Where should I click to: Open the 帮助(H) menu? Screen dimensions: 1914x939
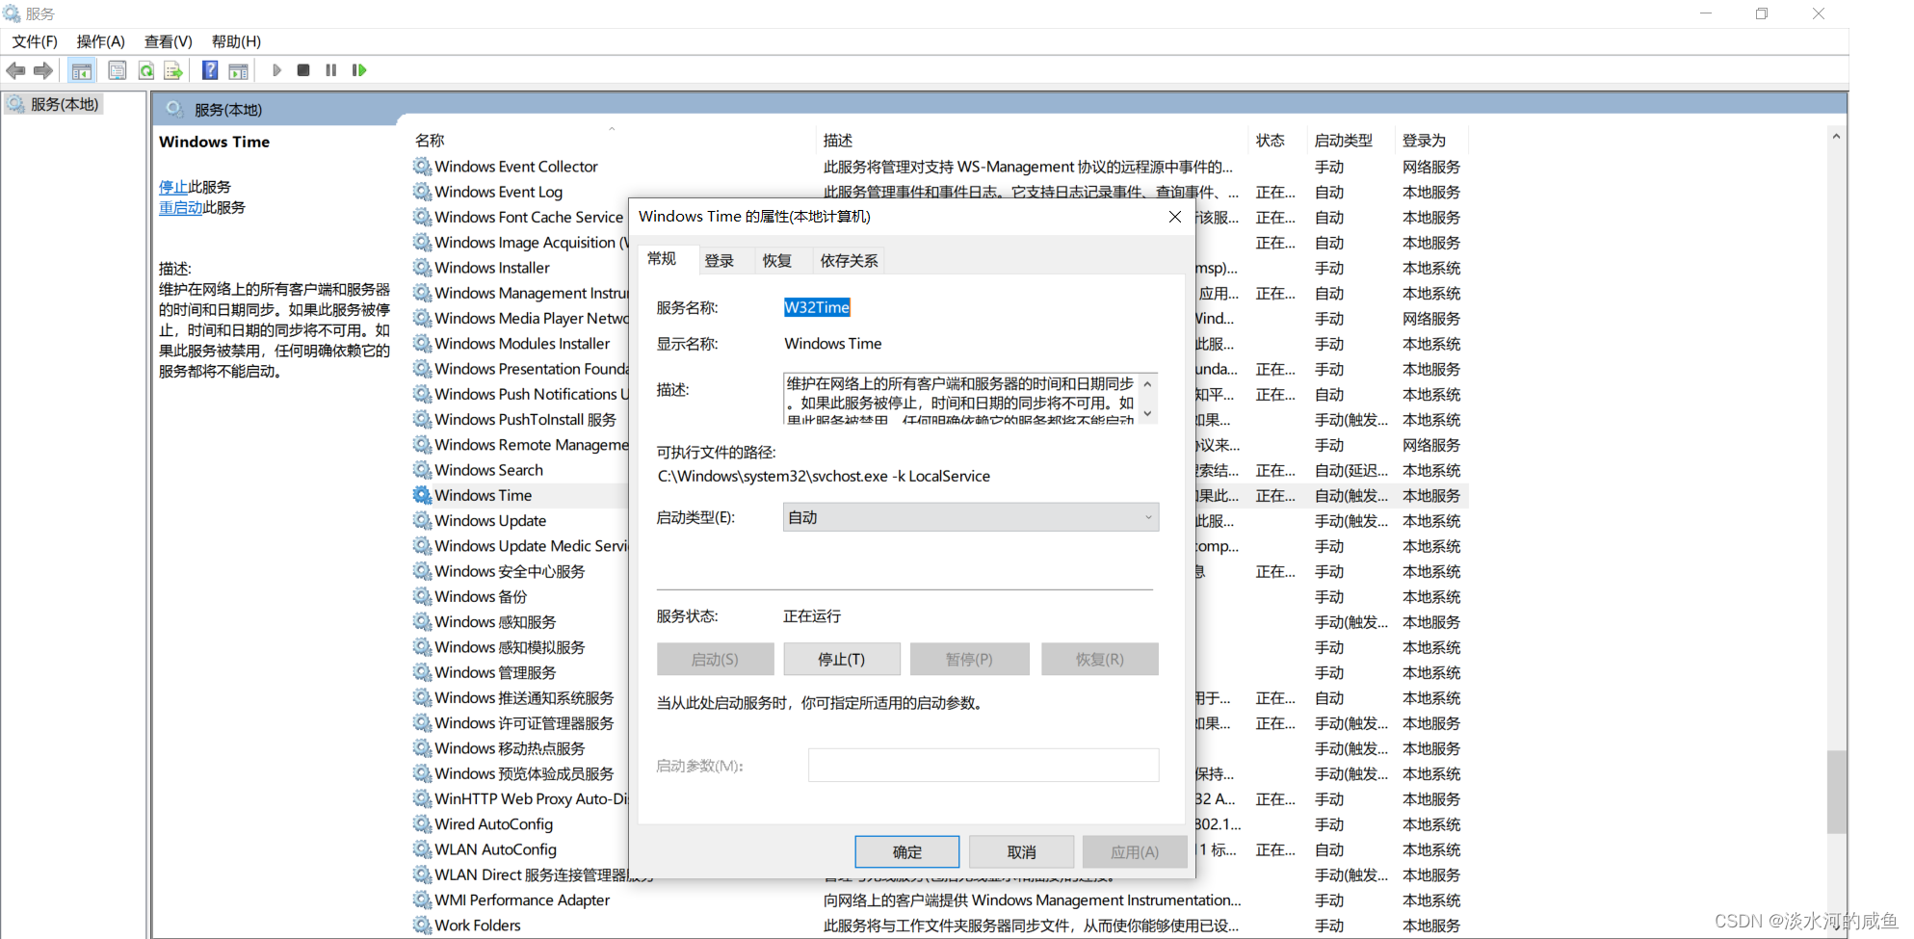point(236,41)
